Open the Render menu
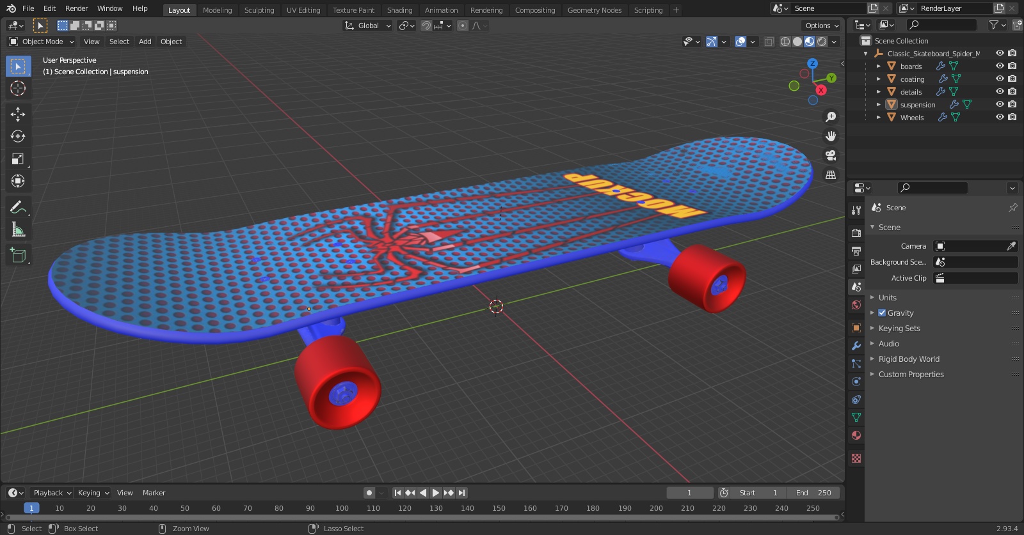The height and width of the screenshot is (535, 1024). point(76,8)
